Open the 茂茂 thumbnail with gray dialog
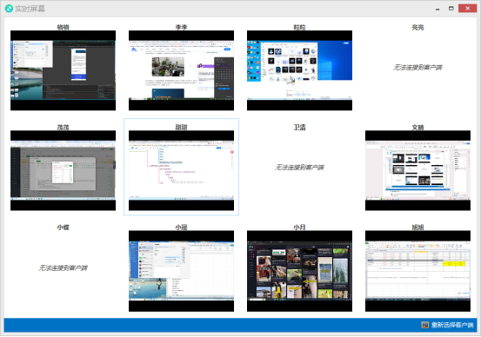The height and width of the screenshot is (337, 481). coord(63,170)
